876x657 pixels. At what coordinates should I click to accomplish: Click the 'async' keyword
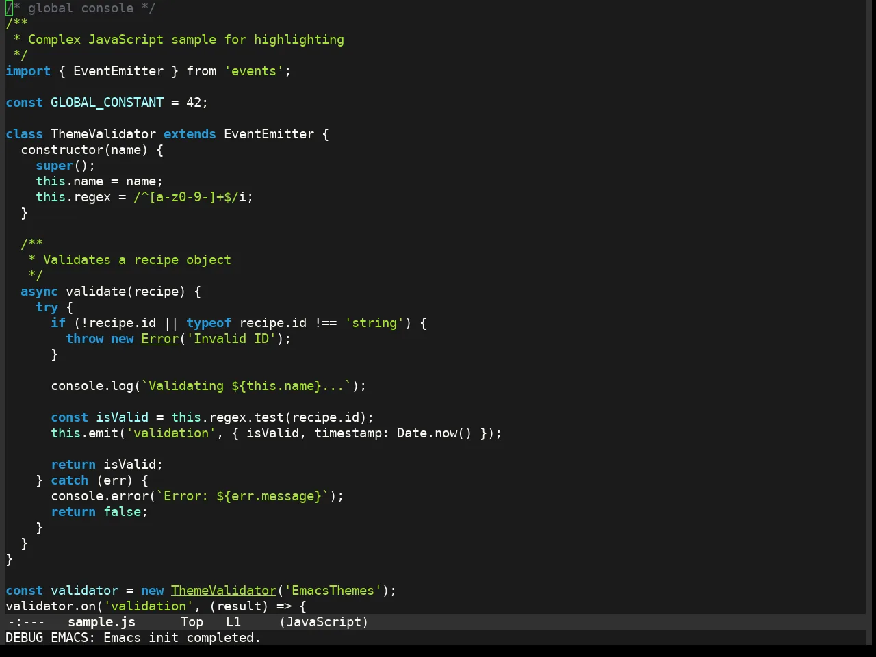pos(39,292)
